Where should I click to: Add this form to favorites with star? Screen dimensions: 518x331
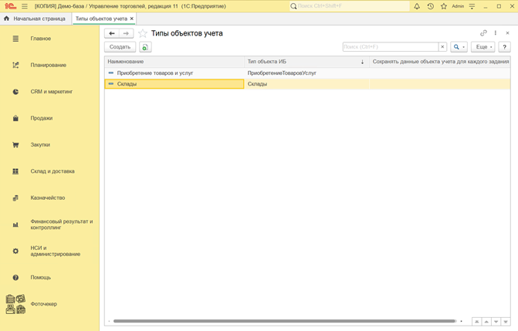pos(142,33)
